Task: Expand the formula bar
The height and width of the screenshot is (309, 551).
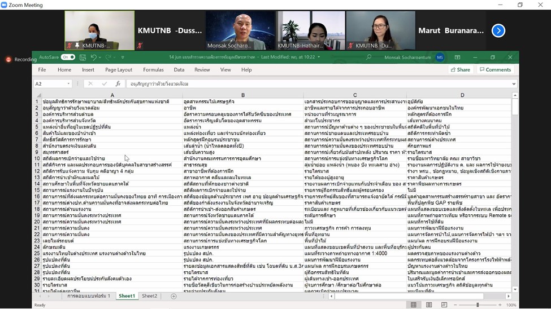Action: [514, 84]
